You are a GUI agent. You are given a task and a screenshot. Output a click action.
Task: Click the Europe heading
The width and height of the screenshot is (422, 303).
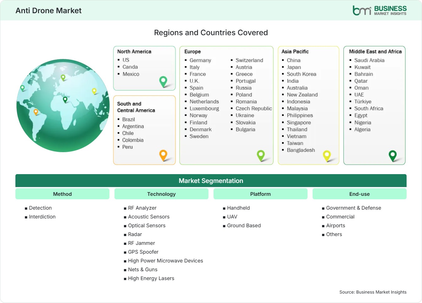tap(192, 52)
